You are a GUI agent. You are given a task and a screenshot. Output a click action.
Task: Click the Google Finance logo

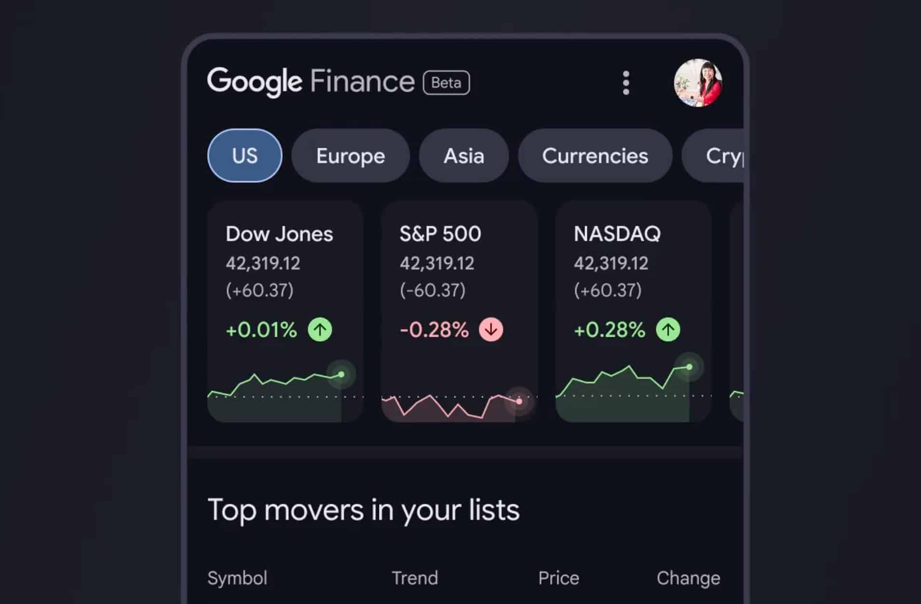(x=311, y=81)
